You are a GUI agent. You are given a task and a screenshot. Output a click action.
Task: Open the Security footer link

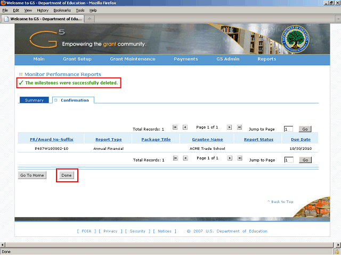click(x=137, y=231)
